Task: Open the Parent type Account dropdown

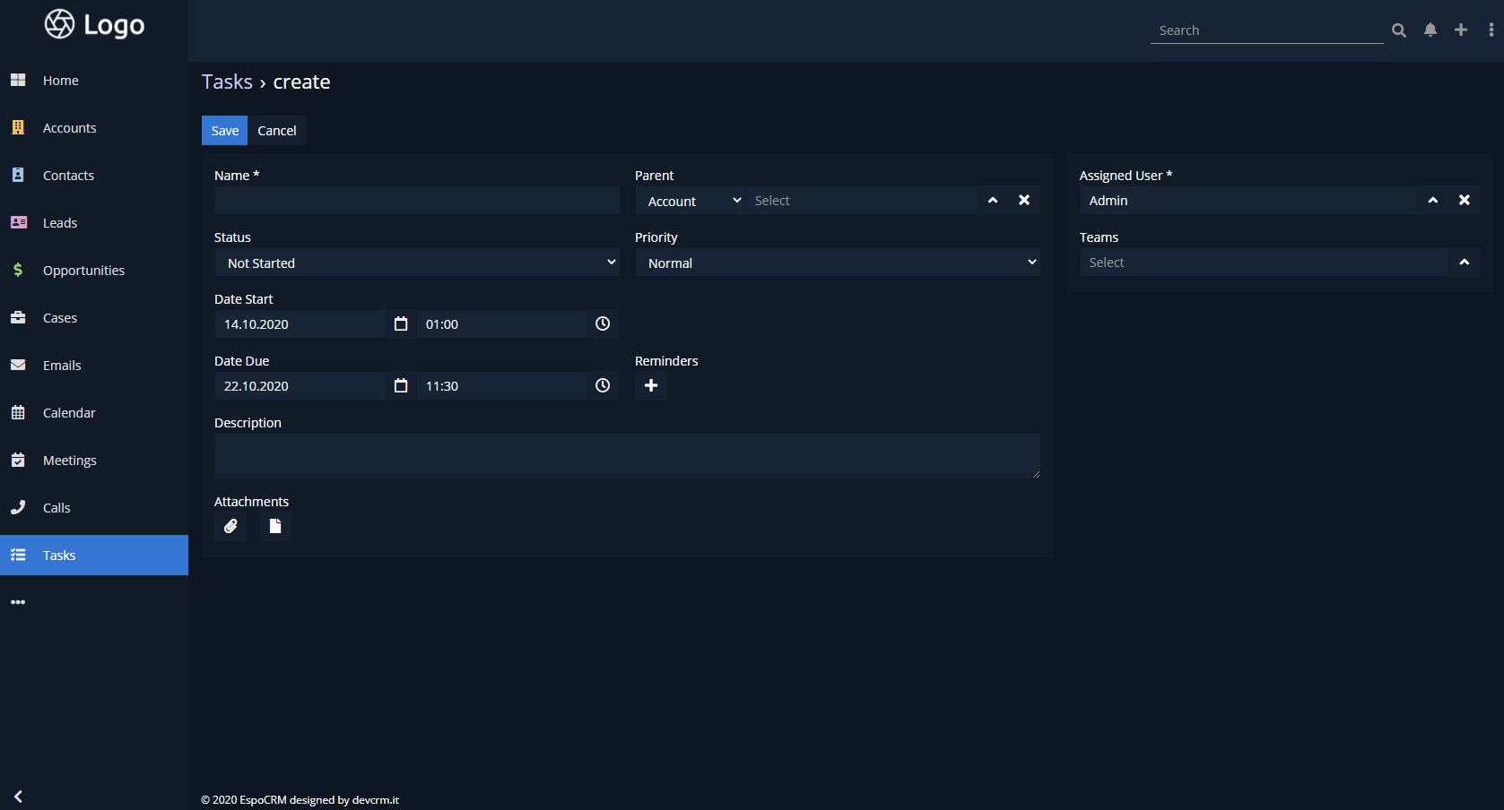Action: [691, 201]
